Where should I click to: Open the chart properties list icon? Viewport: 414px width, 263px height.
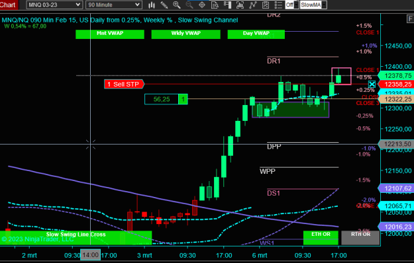pyautogui.click(x=278, y=5)
